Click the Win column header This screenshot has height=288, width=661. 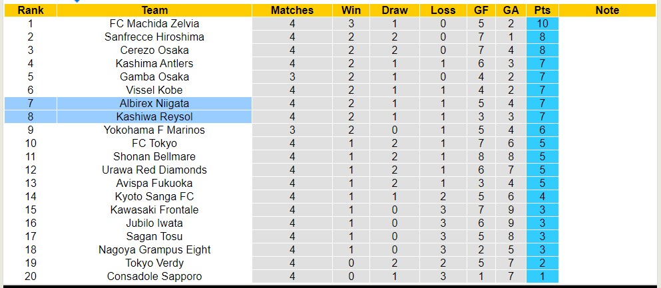point(351,10)
